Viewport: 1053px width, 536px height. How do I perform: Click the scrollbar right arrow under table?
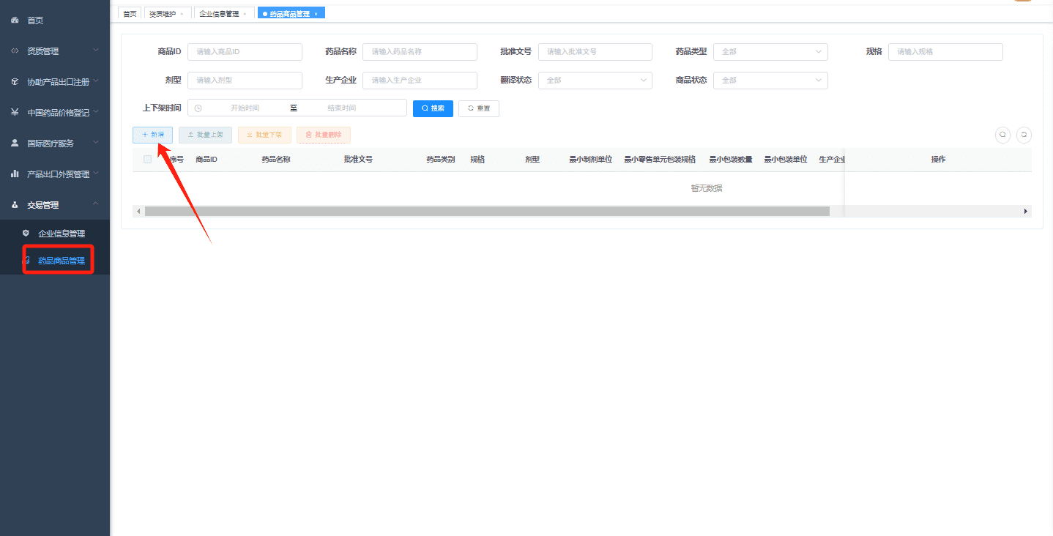pyautogui.click(x=1026, y=211)
